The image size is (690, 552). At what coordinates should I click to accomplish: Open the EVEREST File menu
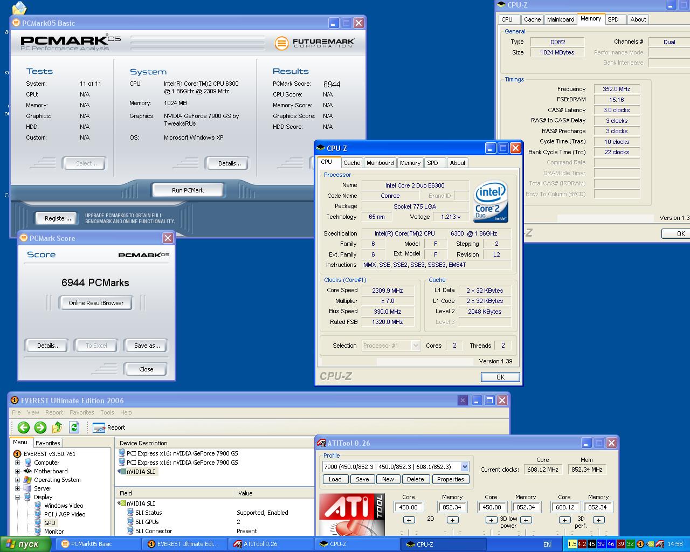[17, 412]
